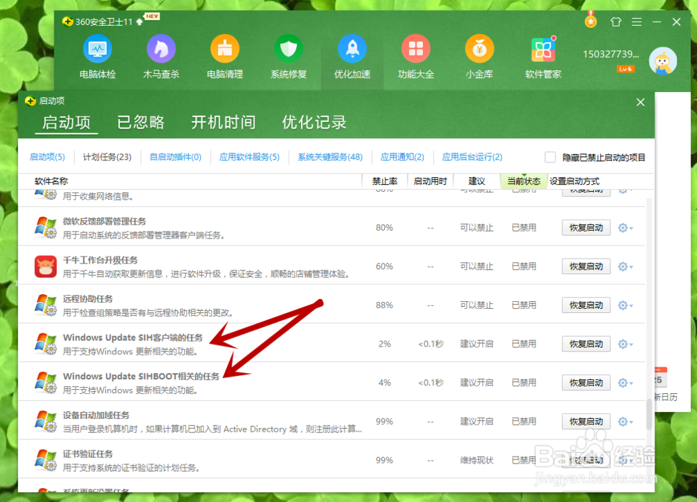Click the upgrade arrow next to 360安全卫士11
Viewport: 697px width, 502px height.
[x=139, y=22]
